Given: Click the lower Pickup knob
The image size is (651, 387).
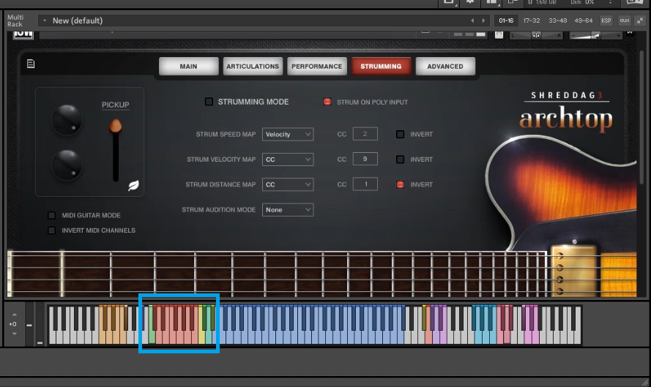Looking at the screenshot, I should pos(67,165).
